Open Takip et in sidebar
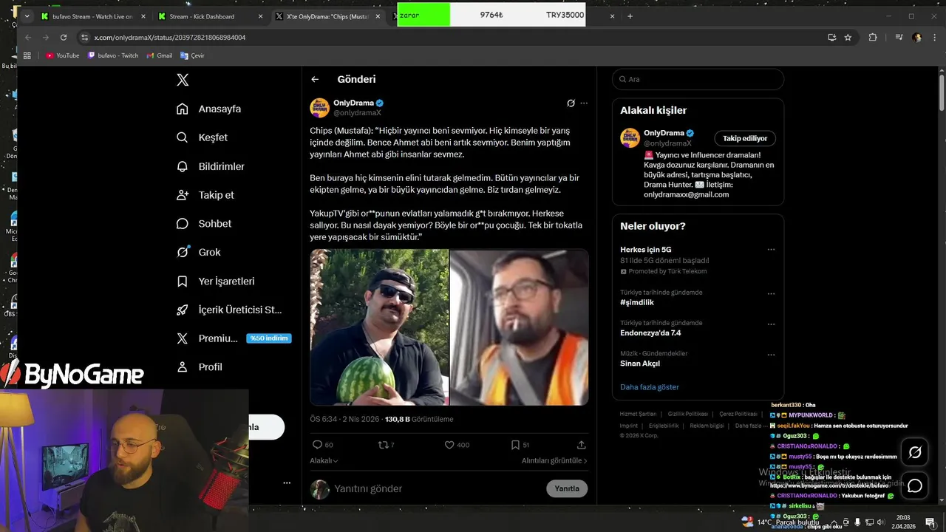Screen dimensions: 946x532 coord(205,195)
